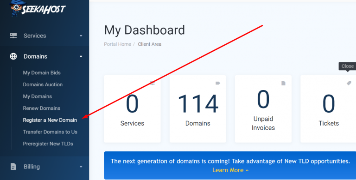
Task: Click the My Dashboard heading
Action: [145, 30]
